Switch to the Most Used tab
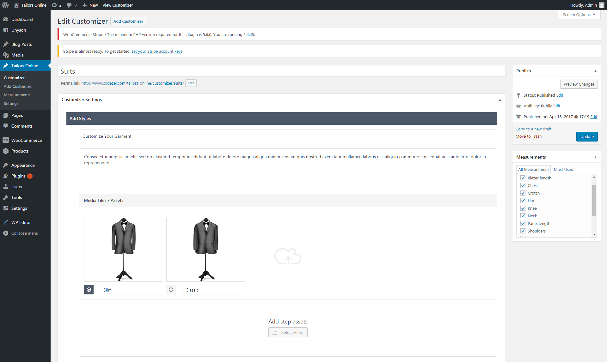This screenshot has width=607, height=362. pyautogui.click(x=563, y=169)
